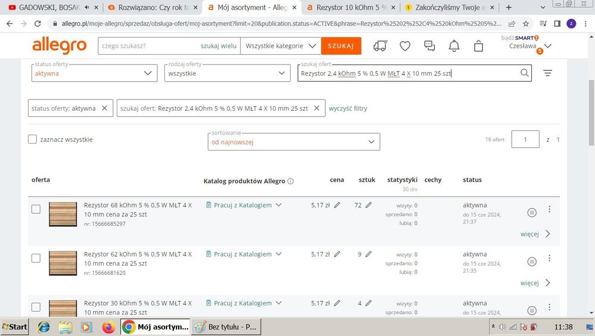Expand Pracuj z Katalogiem for Rezystor 30 kOhm
595x336 pixels.
pos(279,303)
